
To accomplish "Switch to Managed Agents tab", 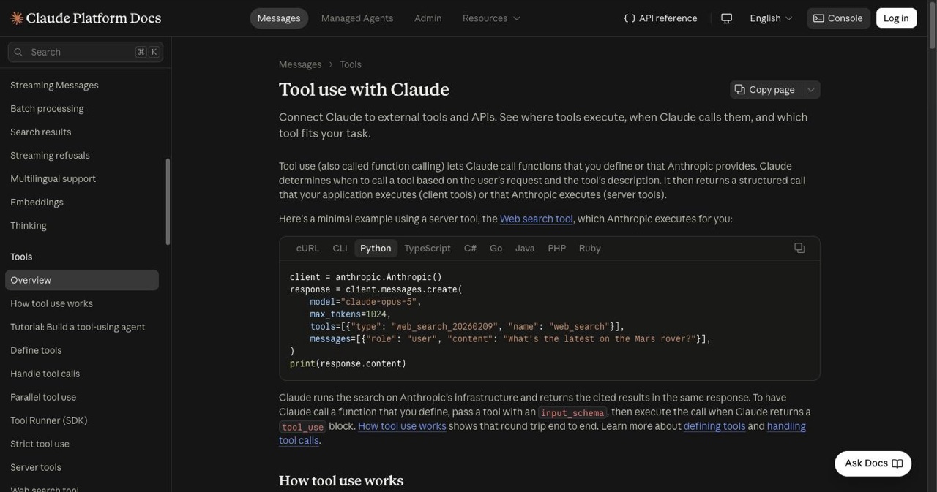I will tap(357, 18).
